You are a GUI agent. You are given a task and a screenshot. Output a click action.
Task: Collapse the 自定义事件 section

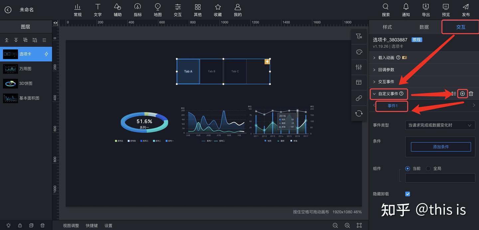coord(374,94)
